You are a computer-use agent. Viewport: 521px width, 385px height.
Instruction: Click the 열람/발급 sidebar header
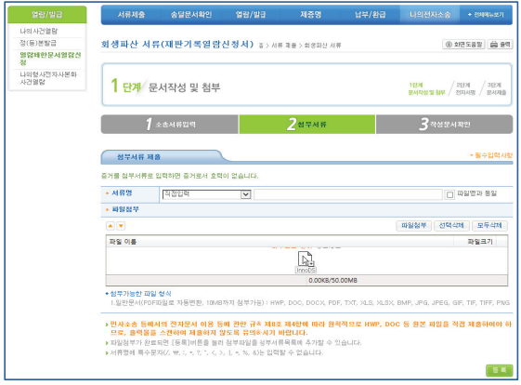tap(46, 14)
